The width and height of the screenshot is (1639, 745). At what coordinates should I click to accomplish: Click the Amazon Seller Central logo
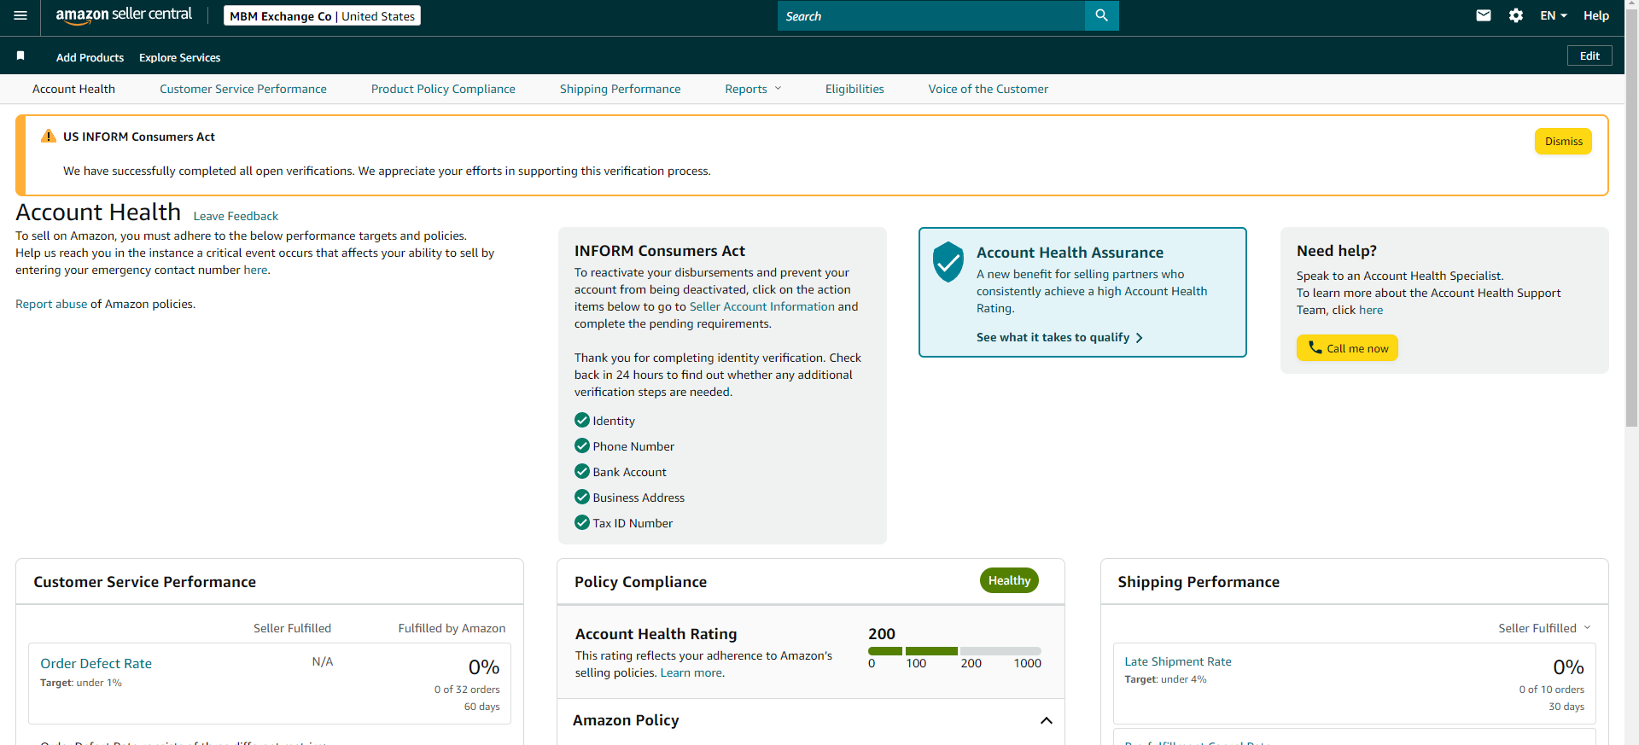[124, 15]
